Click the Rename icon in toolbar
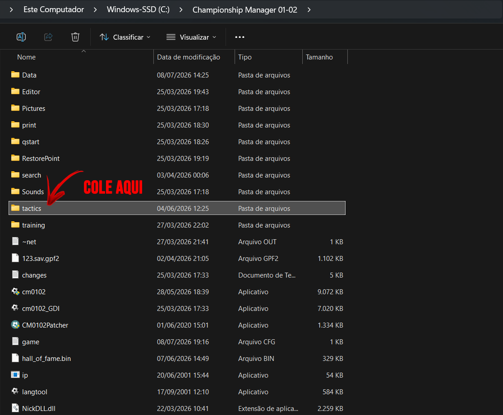This screenshot has height=415, width=503. pos(21,37)
